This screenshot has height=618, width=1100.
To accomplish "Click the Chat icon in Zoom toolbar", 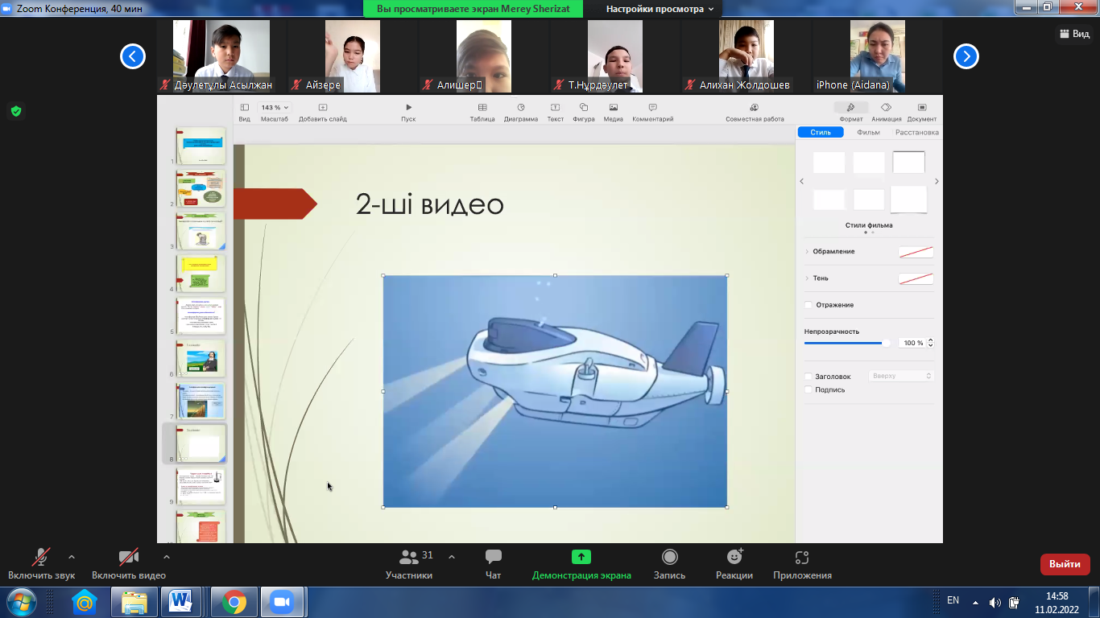I will (x=494, y=557).
